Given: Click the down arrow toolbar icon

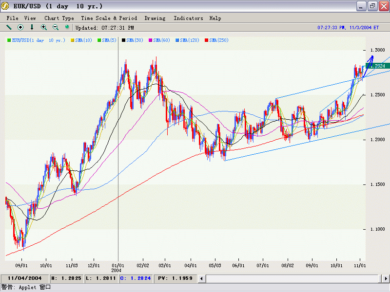Looking at the screenshot, I should click(32, 27).
